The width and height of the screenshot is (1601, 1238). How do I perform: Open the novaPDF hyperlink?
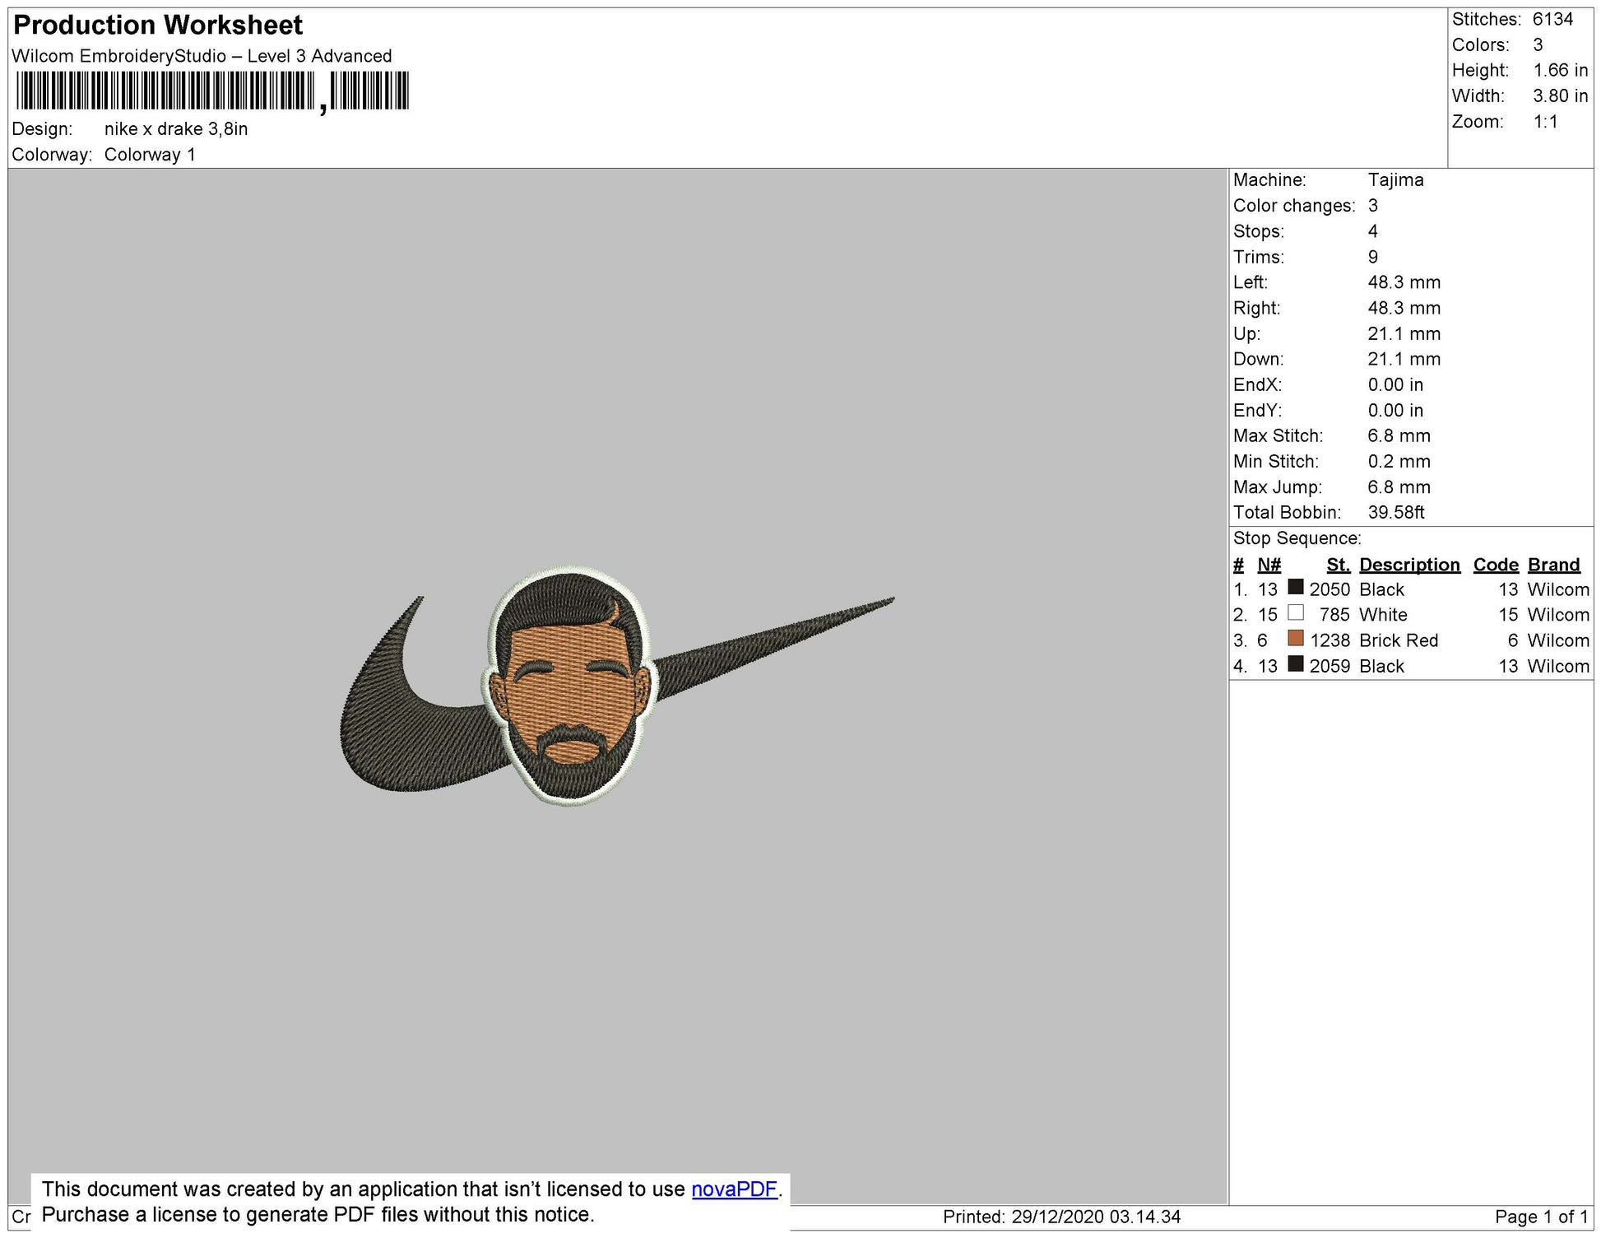pyautogui.click(x=734, y=1189)
